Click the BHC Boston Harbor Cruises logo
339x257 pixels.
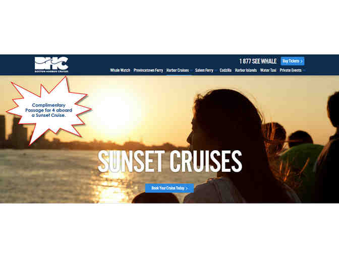point(51,65)
